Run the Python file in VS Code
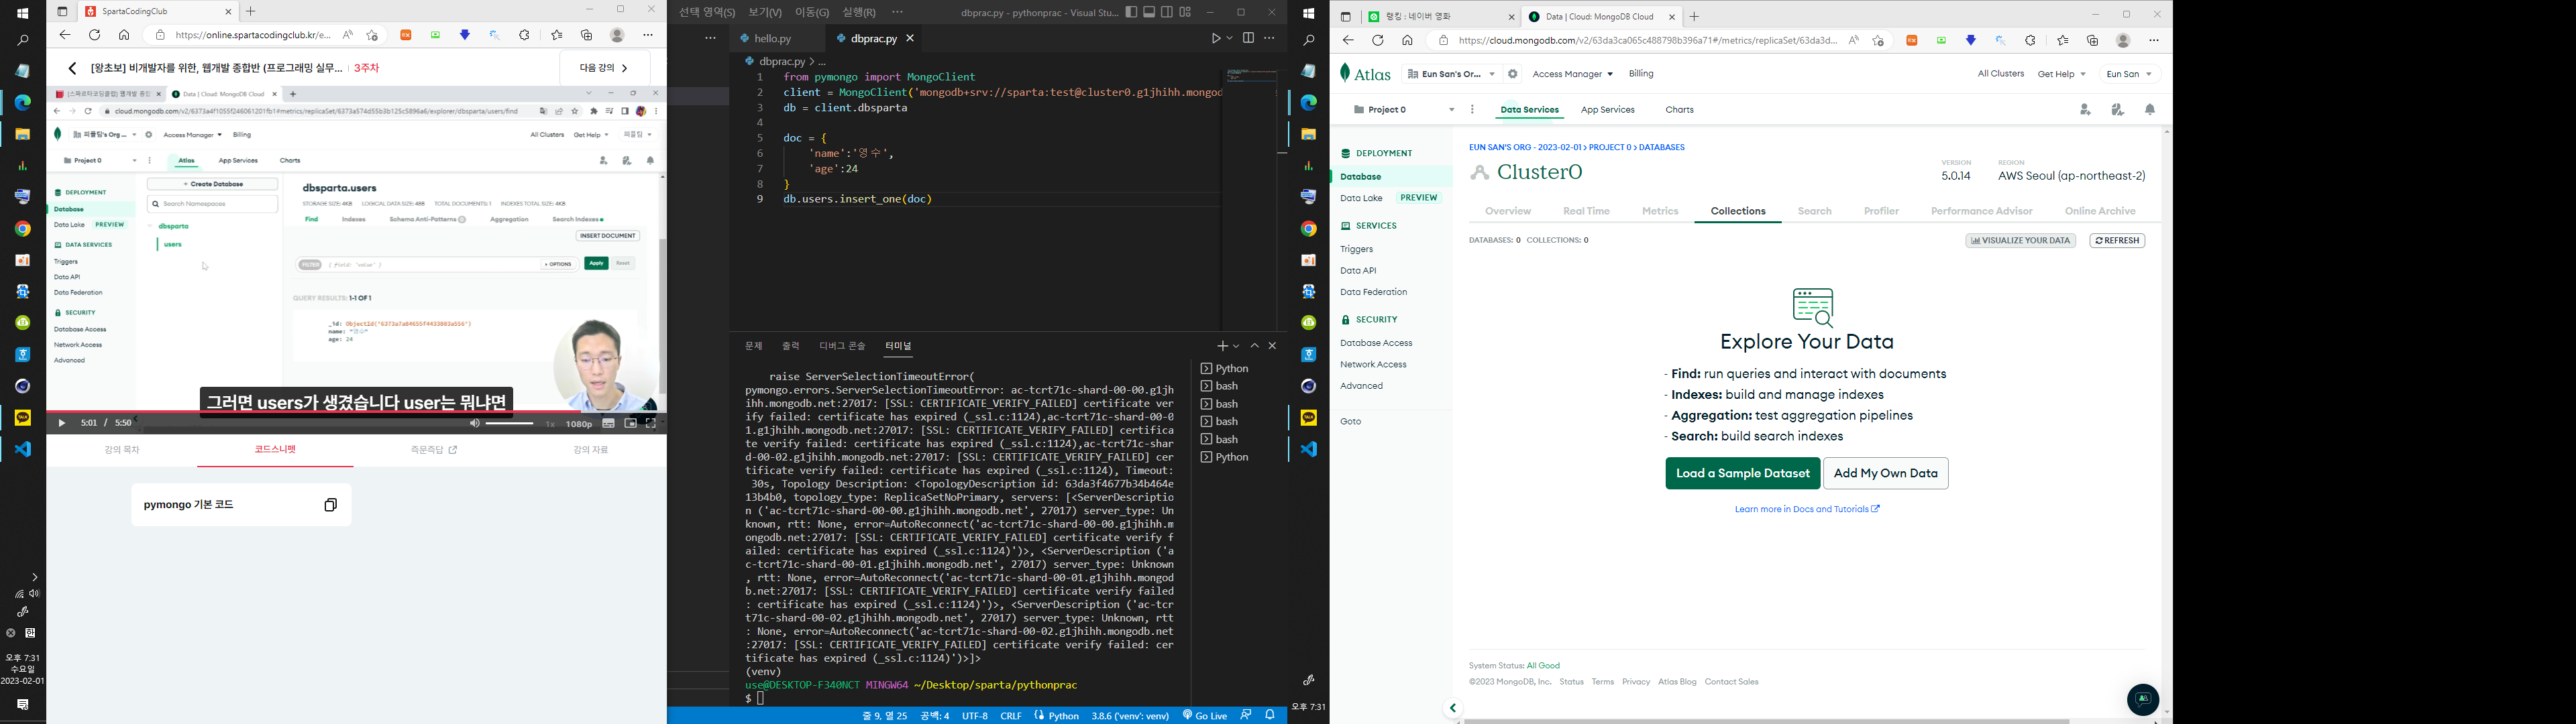This screenshot has width=2576, height=724. (1216, 38)
